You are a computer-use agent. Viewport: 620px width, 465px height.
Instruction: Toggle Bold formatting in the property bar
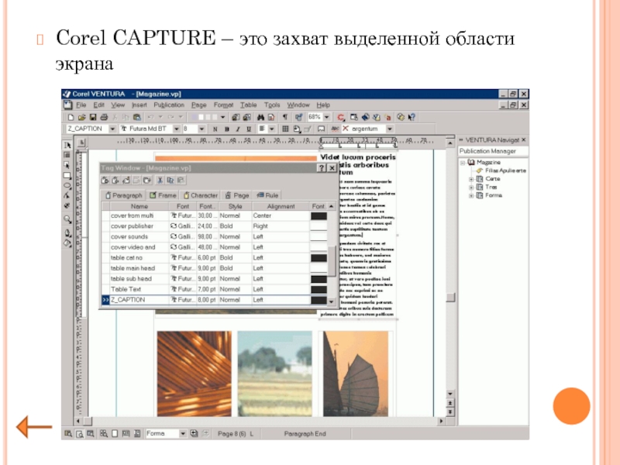coord(213,129)
